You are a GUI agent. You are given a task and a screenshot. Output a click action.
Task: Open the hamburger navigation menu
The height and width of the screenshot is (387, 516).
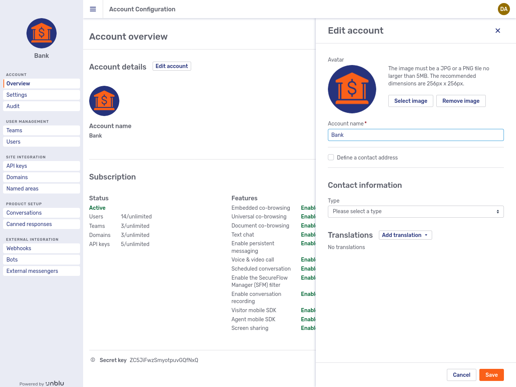(x=93, y=9)
